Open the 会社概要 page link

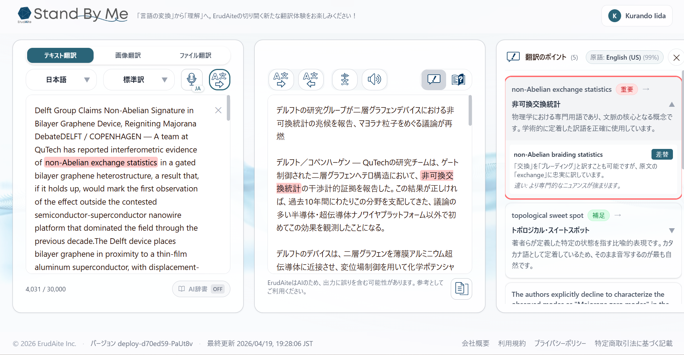click(475, 343)
